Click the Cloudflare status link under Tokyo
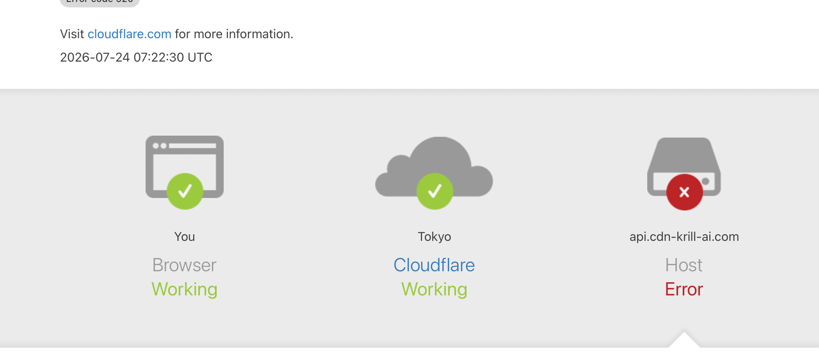 coord(434,265)
